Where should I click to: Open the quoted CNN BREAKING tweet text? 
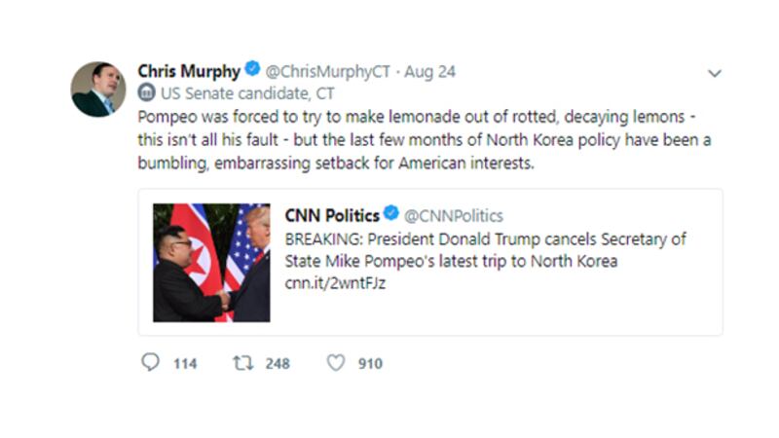pyautogui.click(x=485, y=250)
